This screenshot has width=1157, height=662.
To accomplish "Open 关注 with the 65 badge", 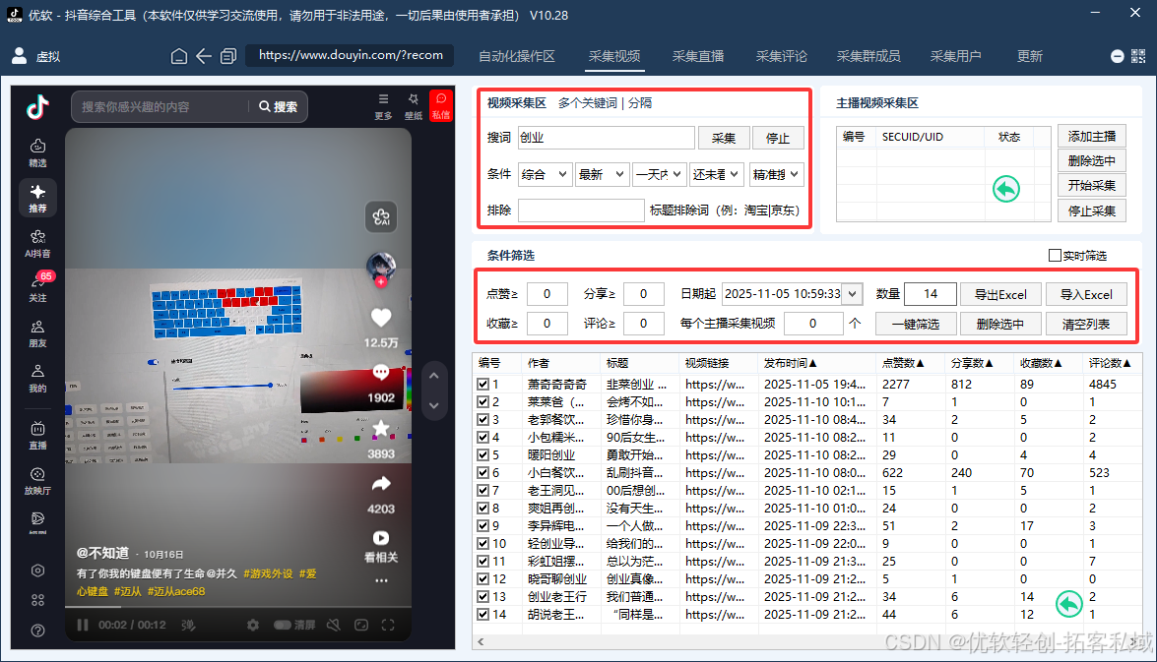I will (x=37, y=287).
